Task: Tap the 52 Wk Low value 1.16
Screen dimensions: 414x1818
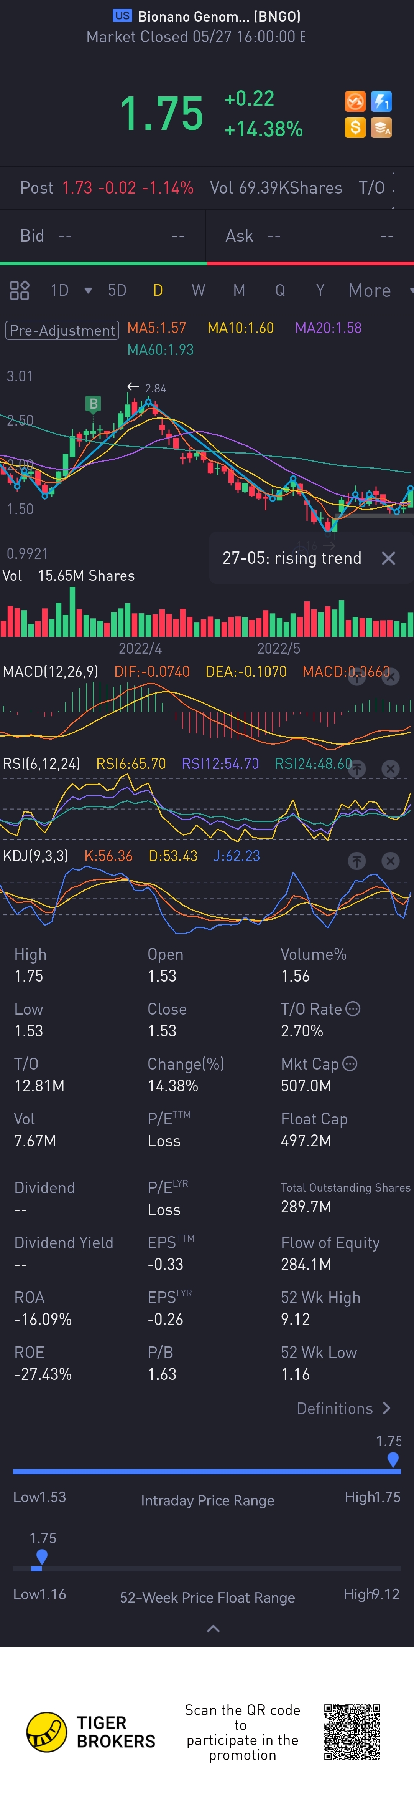Action: (x=295, y=1374)
